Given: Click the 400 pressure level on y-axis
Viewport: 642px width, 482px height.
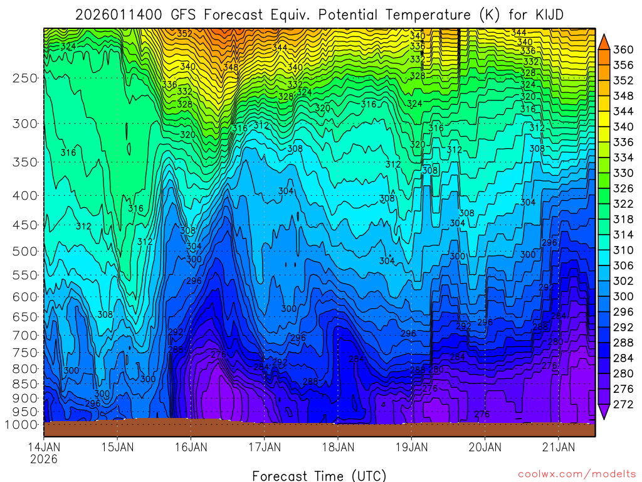Looking at the screenshot, I should point(25,196).
